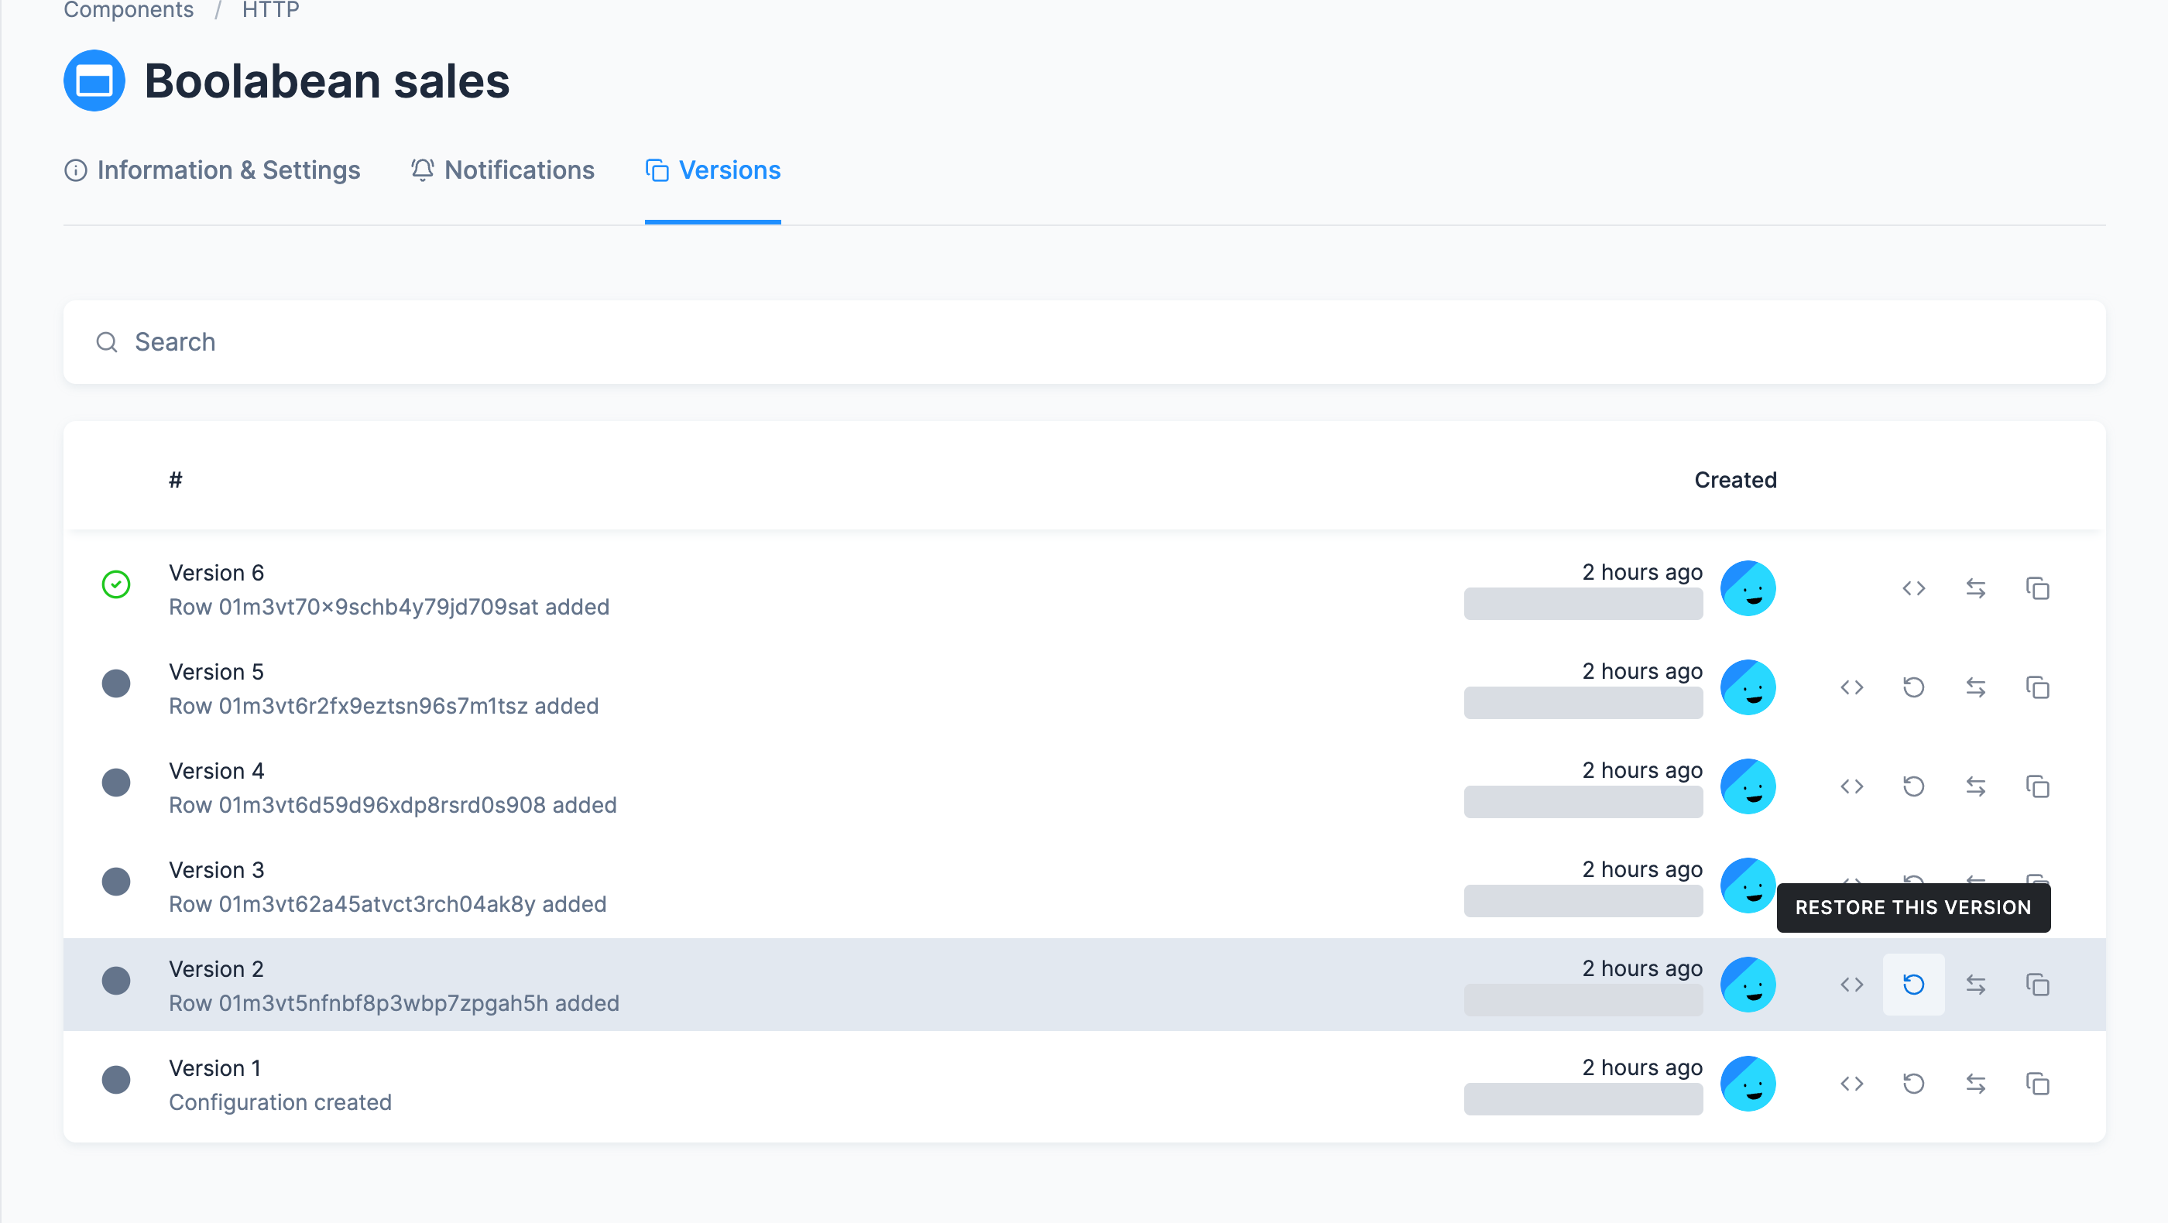Go to Components breadcrumb link
The width and height of the screenshot is (2168, 1223).
[x=129, y=9]
